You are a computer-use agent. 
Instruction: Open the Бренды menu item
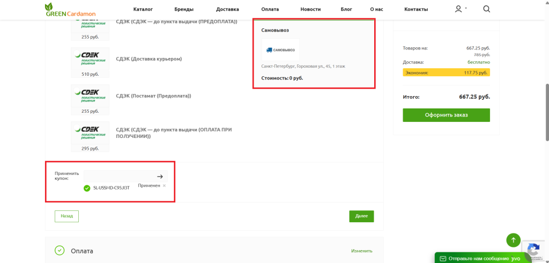point(184,10)
